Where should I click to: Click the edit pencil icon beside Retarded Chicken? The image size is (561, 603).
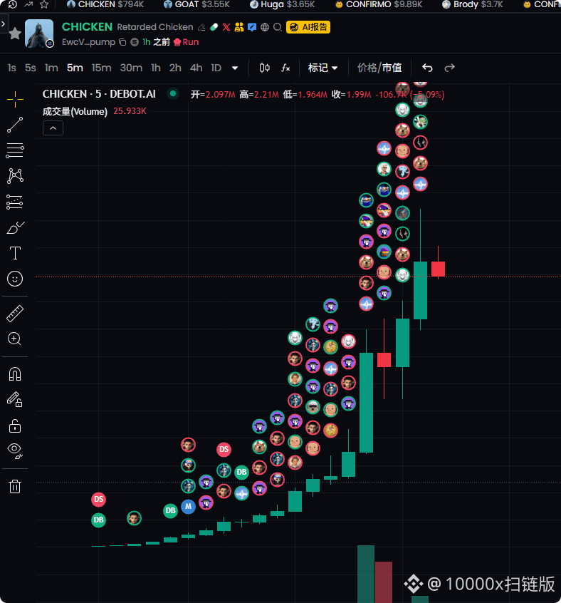coord(201,27)
